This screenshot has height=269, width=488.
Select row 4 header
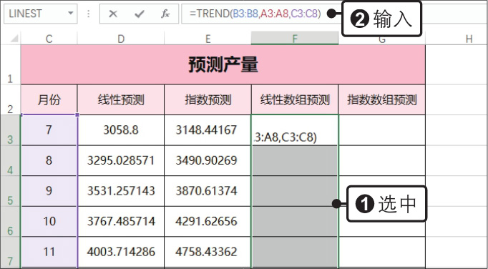[x=10, y=161]
